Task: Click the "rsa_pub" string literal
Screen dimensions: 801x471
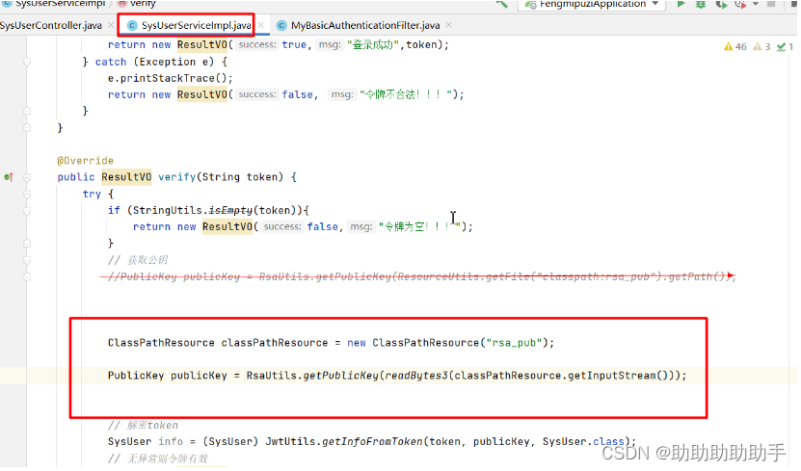Action: tap(514, 343)
